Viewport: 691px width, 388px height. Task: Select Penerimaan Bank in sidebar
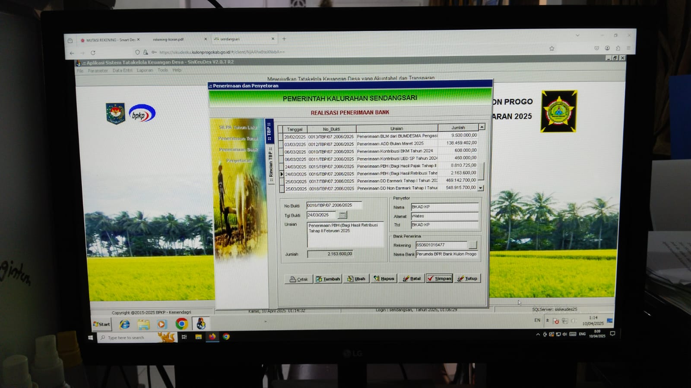[x=238, y=150]
